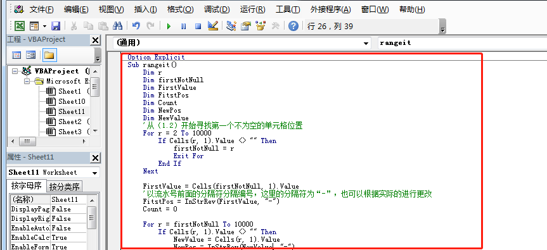The width and height of the screenshot is (547, 250).
Task: Save the project with the floppy disk icon
Action: click(x=56, y=26)
